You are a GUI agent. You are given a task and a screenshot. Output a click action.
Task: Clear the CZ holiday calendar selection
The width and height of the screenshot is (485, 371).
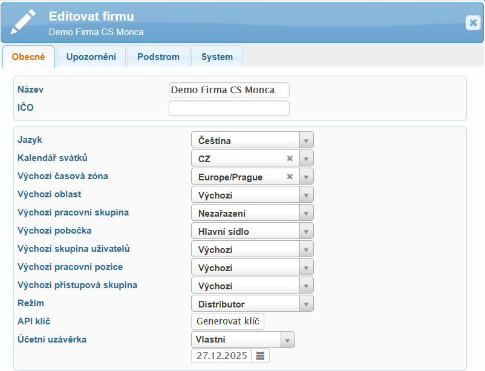(x=290, y=159)
